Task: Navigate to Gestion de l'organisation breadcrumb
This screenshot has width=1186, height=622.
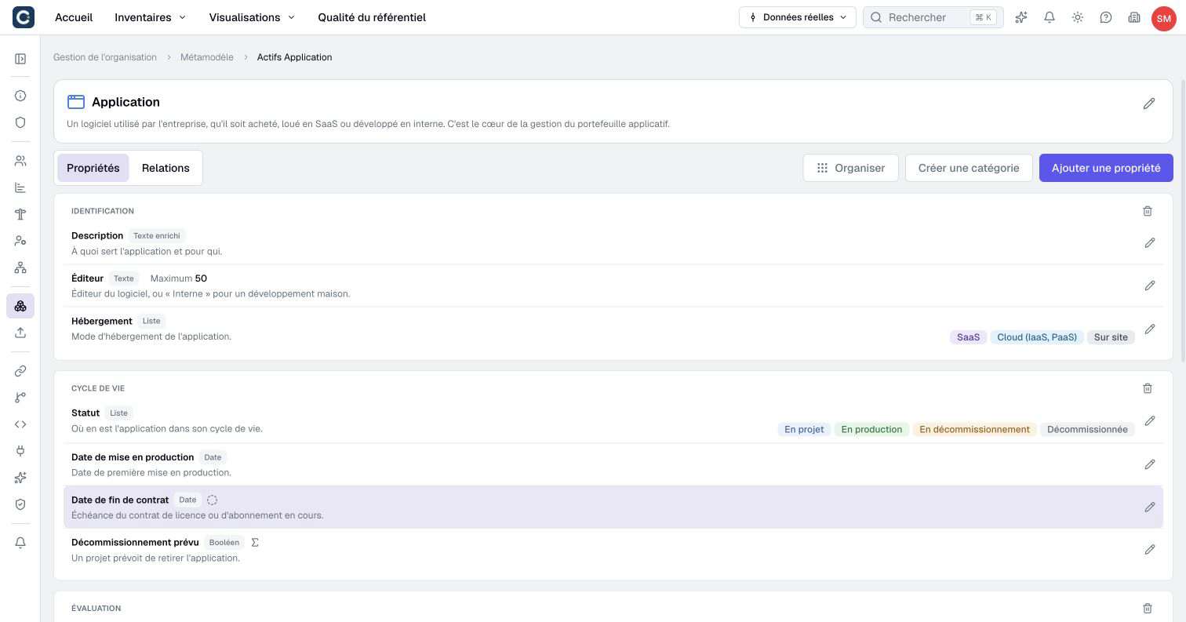Action: (105, 57)
